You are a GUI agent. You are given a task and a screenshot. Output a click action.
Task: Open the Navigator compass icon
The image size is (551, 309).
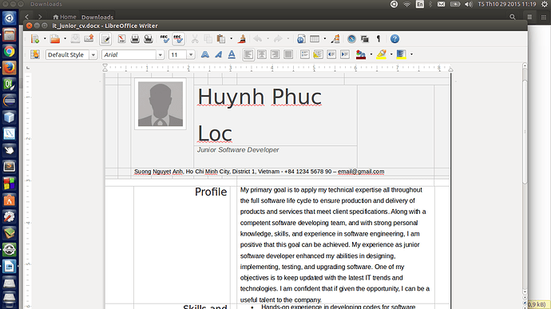point(351,39)
